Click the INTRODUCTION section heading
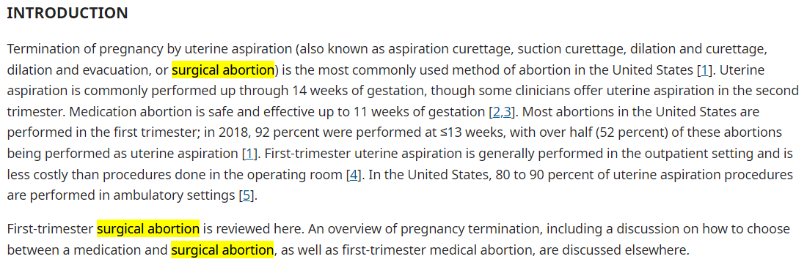This screenshot has height=270, width=807. (67, 13)
